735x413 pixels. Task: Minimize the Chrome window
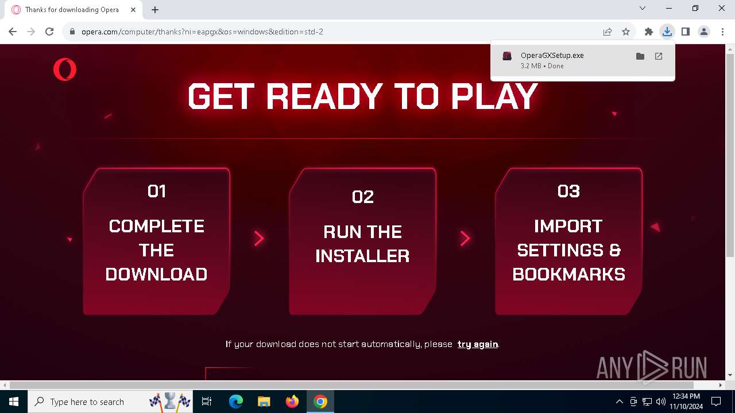pyautogui.click(x=669, y=8)
